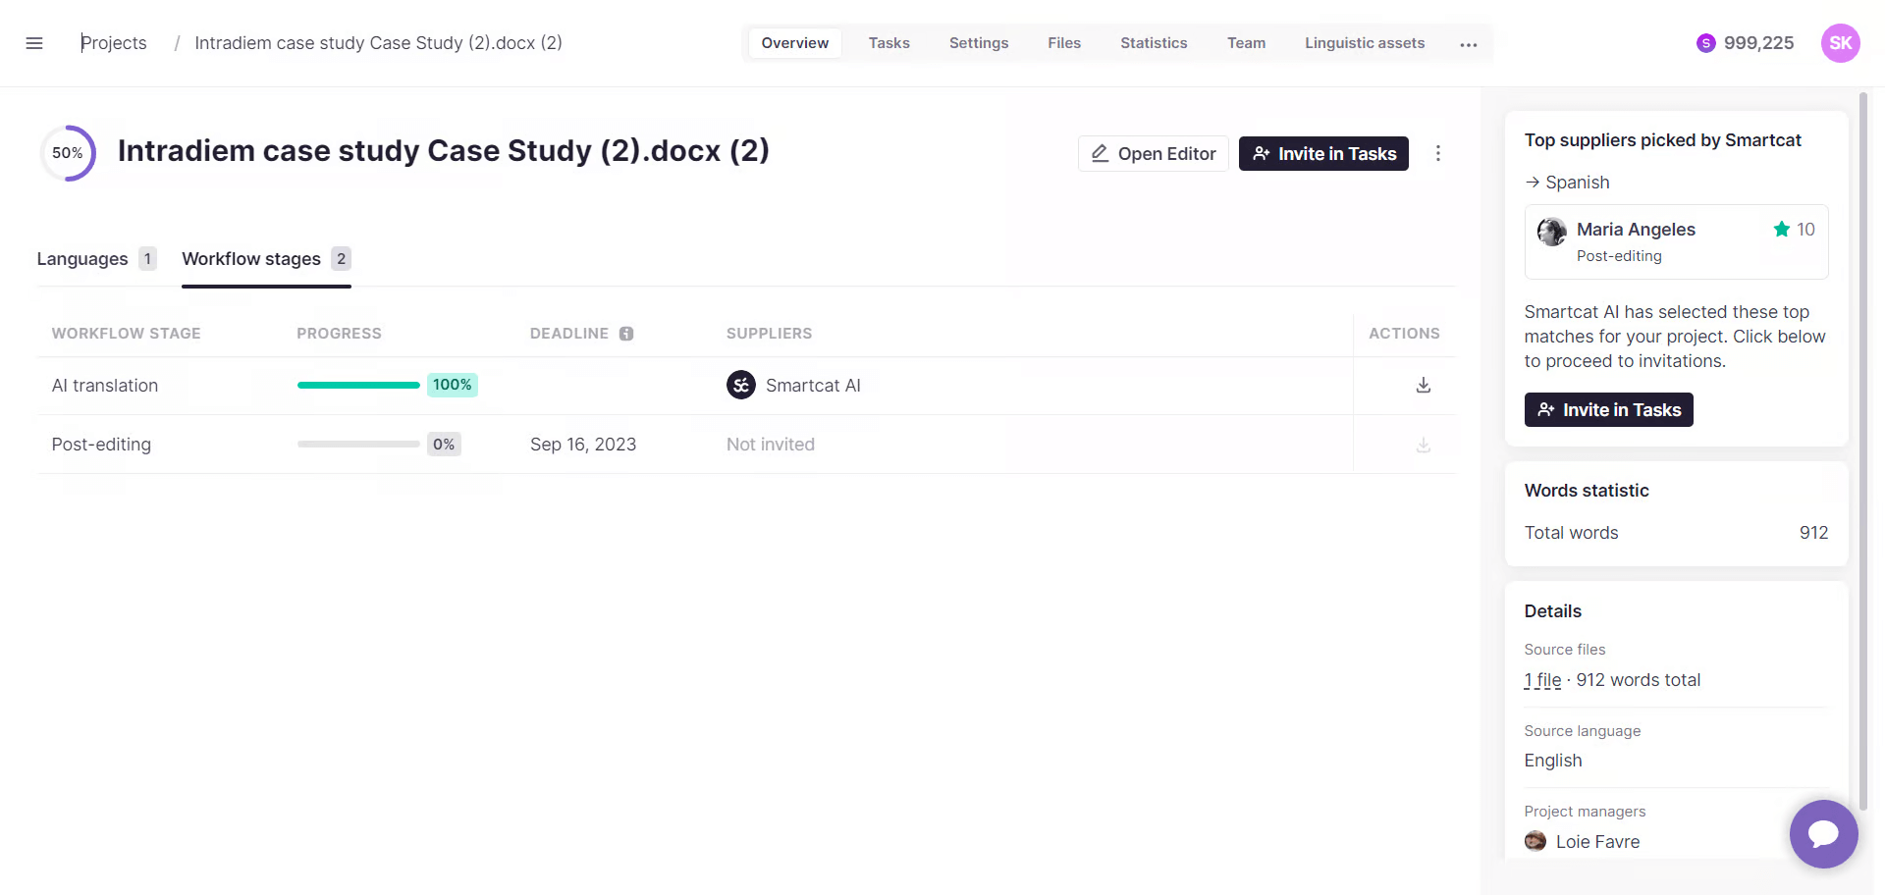The height and width of the screenshot is (895, 1885).
Task: Click the Smartcat AI supplier logo
Action: coord(741,385)
